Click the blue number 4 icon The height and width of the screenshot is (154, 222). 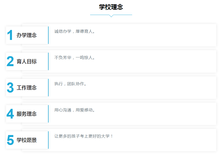10,114
